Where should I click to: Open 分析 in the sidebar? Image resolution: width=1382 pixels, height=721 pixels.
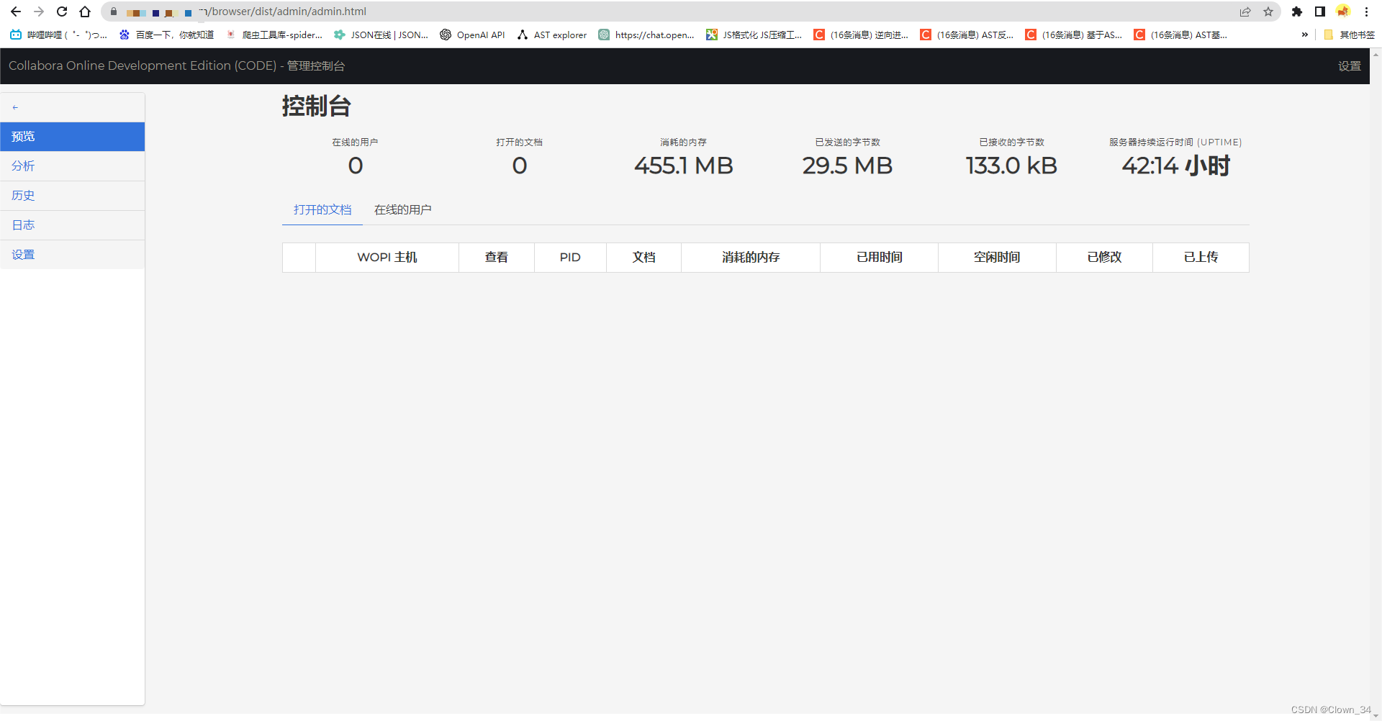[73, 166]
